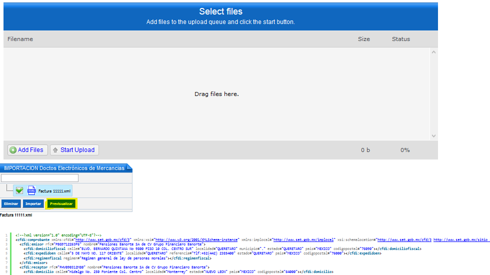Click the Importar button

click(33, 204)
